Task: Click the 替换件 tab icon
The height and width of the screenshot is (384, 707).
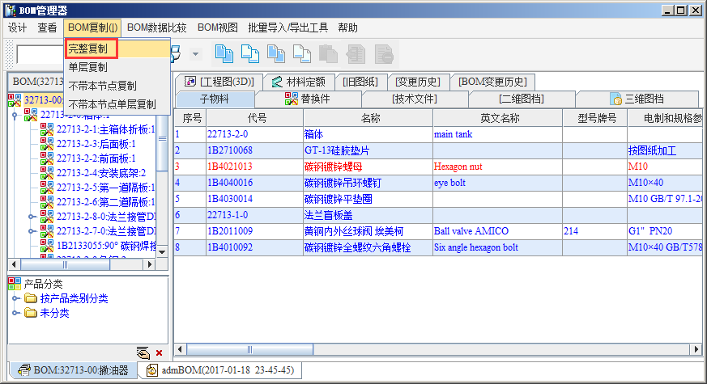Action: [292, 99]
